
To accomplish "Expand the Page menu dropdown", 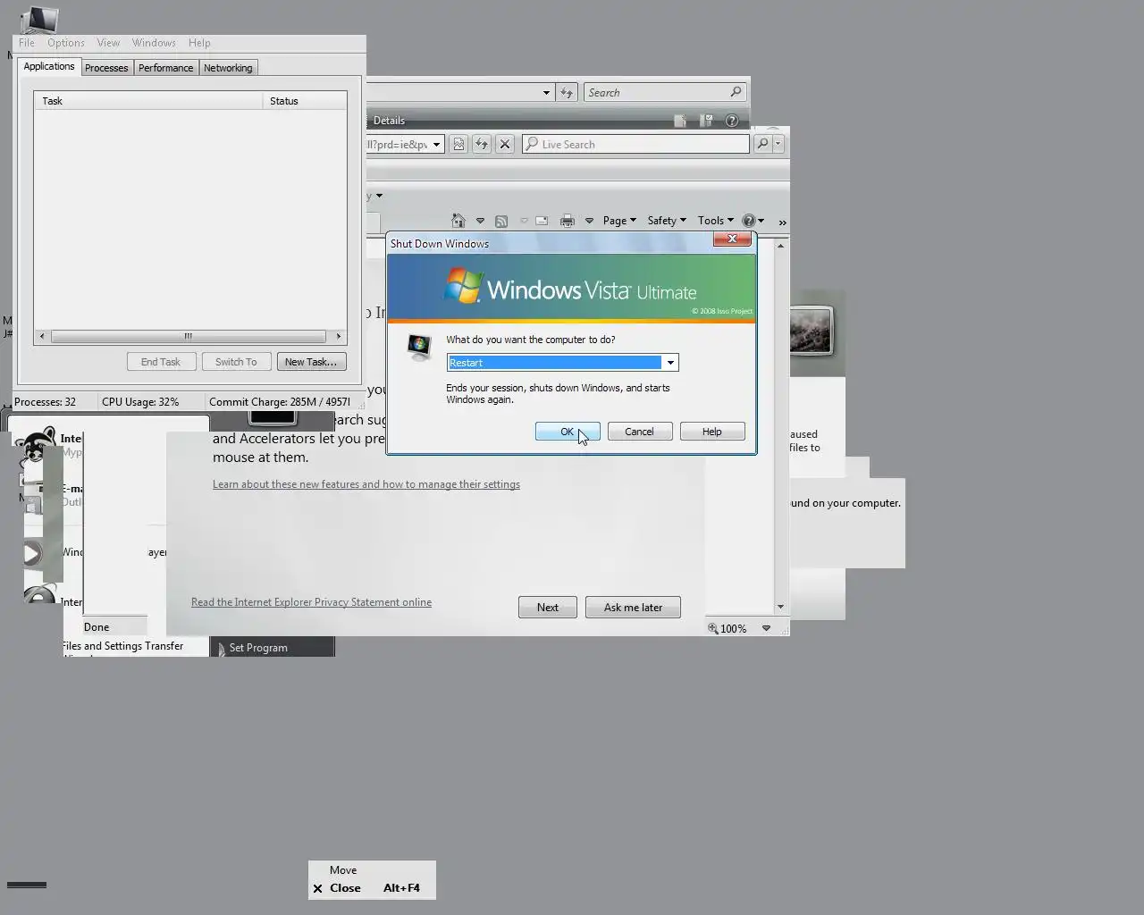I will point(619,221).
